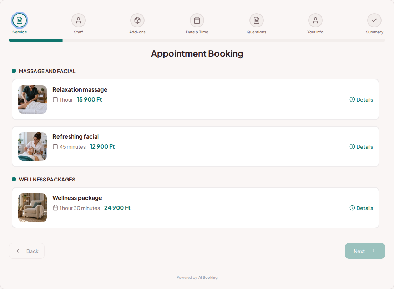Click the info icon in Relaxation massage row
Screen dimensions: 394x289
tap(352, 99)
